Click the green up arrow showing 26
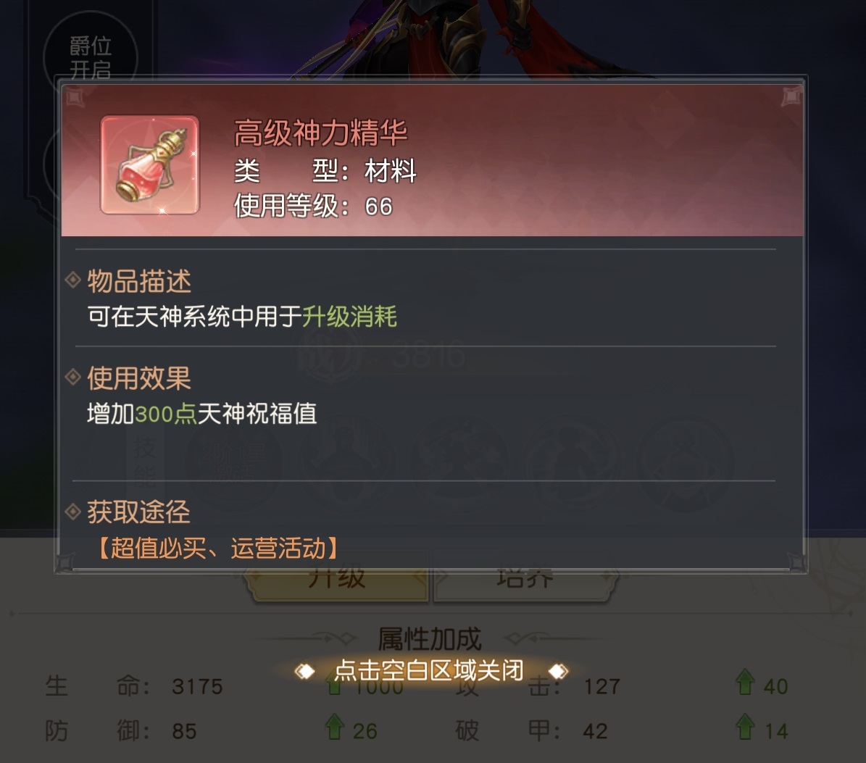866x763 pixels. (x=334, y=727)
